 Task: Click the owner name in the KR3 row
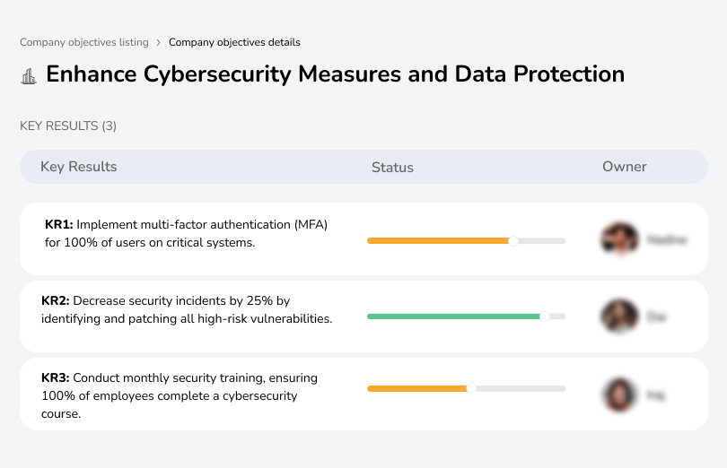point(655,395)
